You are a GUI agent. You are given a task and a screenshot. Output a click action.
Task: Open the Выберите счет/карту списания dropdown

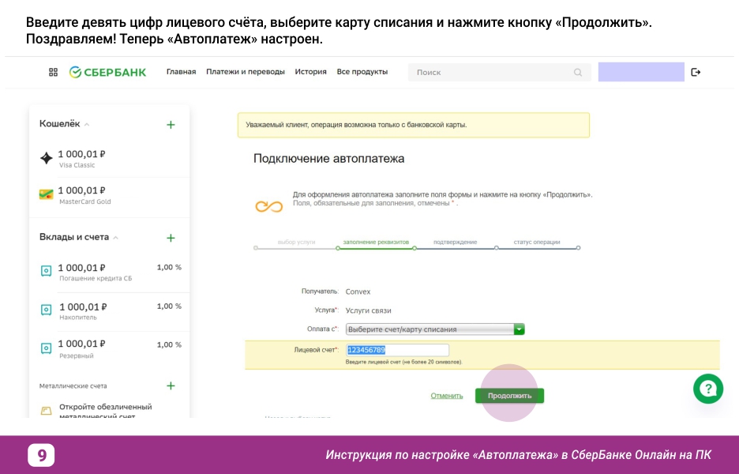click(x=435, y=329)
